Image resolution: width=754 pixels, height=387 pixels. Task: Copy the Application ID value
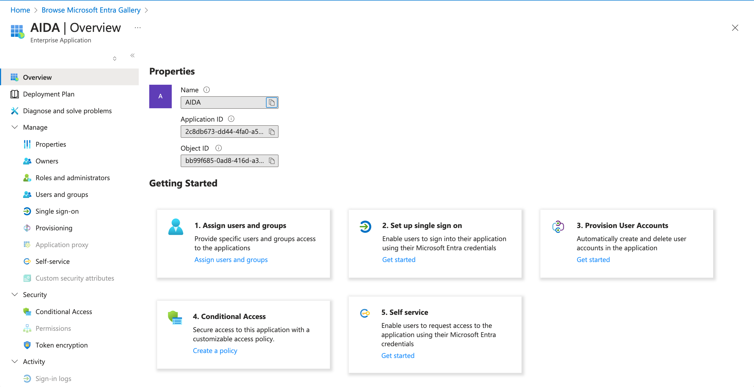click(x=272, y=132)
